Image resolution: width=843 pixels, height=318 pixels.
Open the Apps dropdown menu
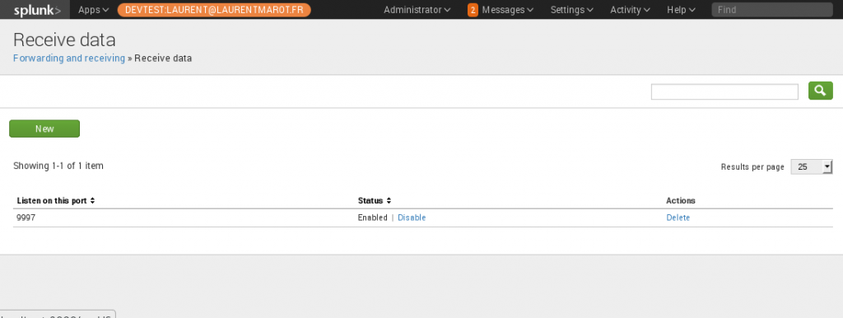[94, 10]
